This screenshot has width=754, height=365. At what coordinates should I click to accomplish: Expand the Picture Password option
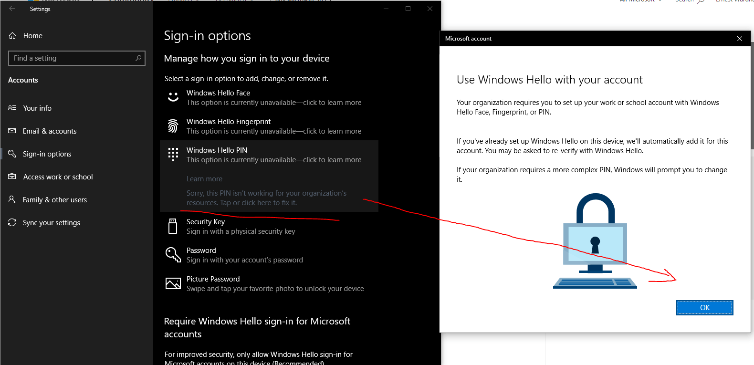269,283
